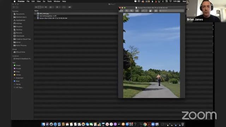This screenshot has height=127, width=226.
Task: Open the Window menu
Action: click(57, 1)
